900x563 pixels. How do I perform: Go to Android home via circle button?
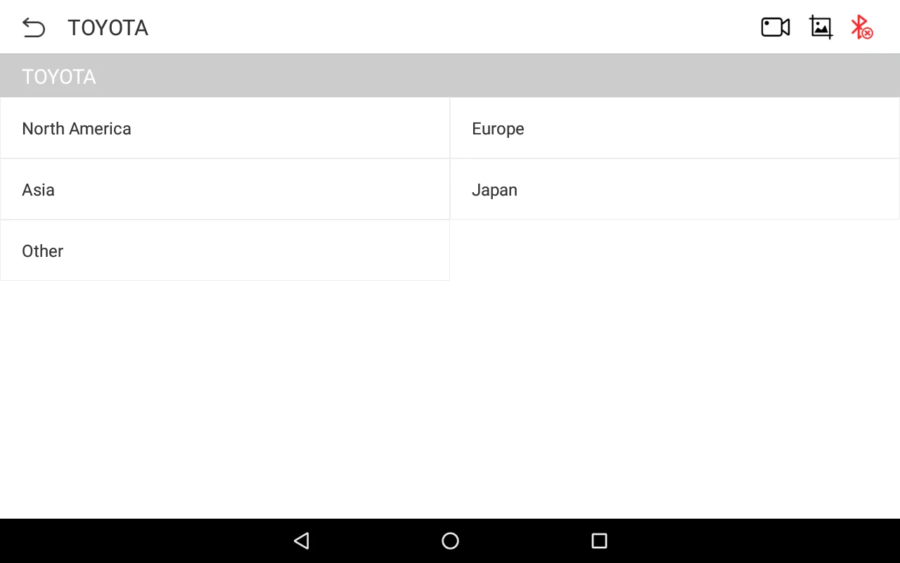[450, 540]
